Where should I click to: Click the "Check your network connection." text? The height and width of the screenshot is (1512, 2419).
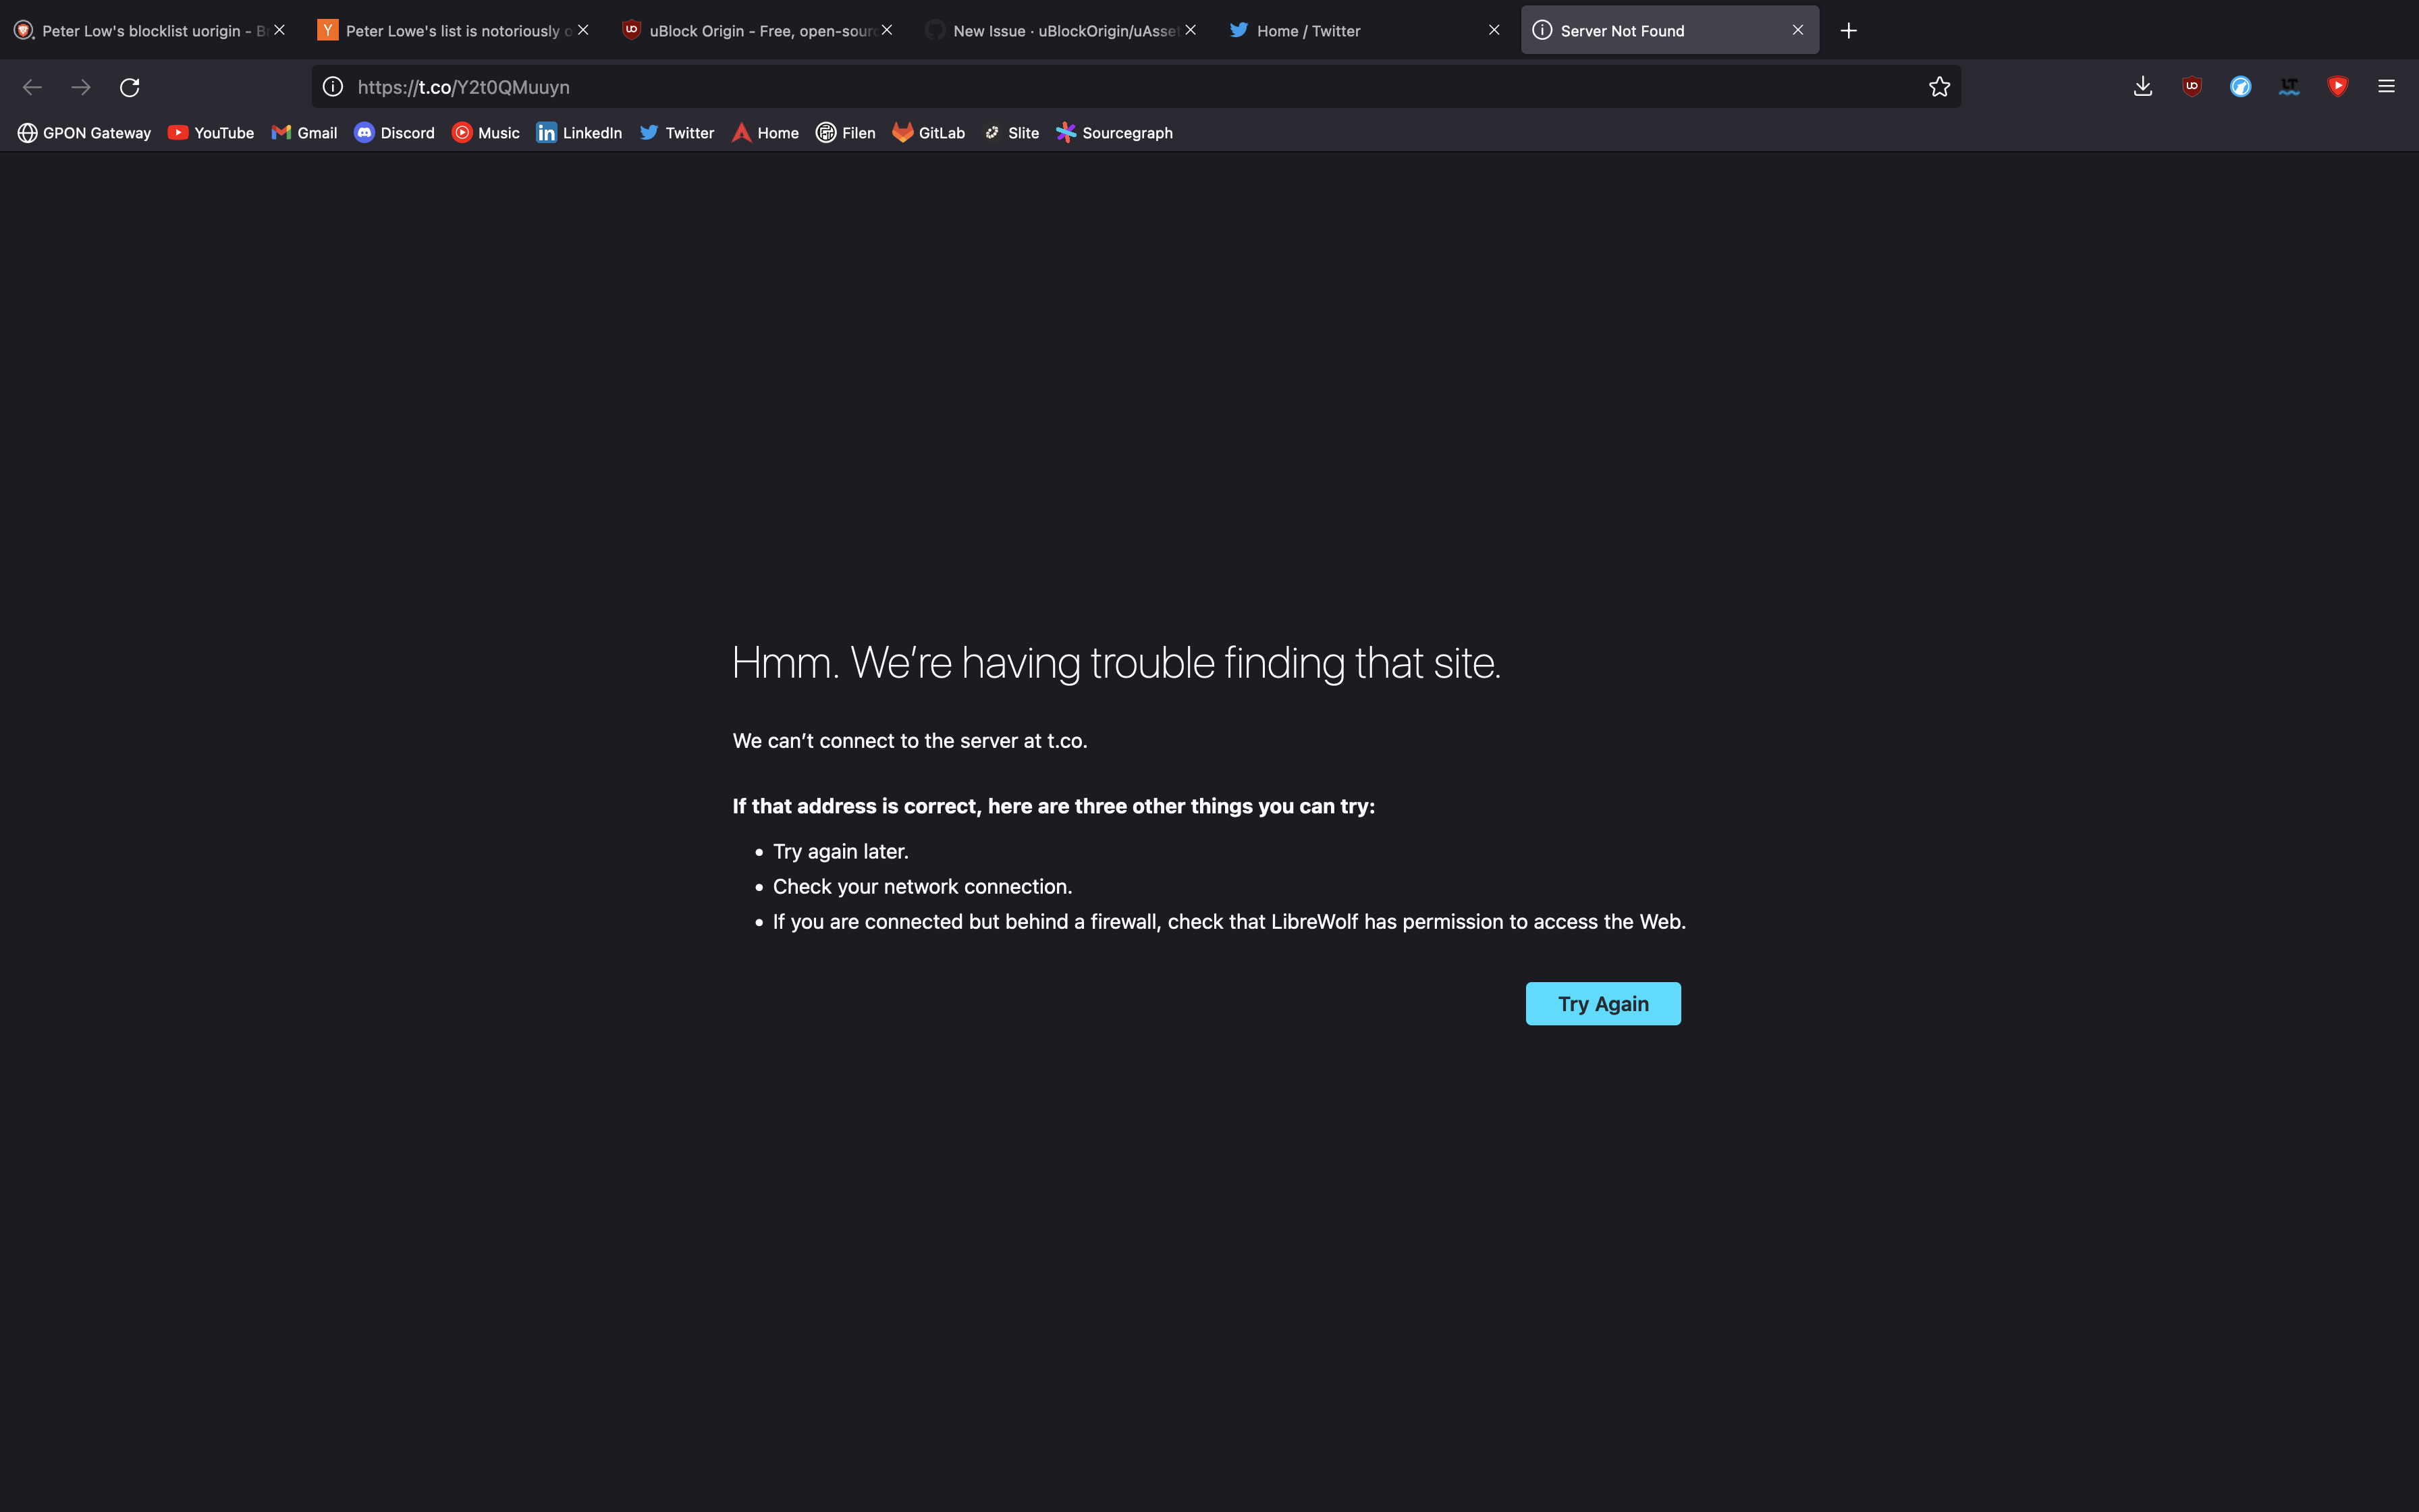tap(923, 887)
